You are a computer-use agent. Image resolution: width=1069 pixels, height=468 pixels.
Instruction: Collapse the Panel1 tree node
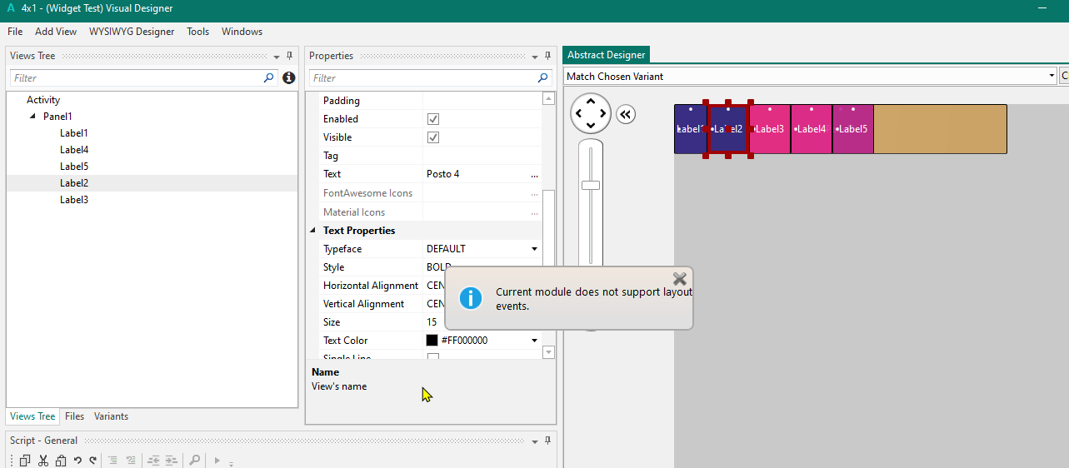coord(32,117)
